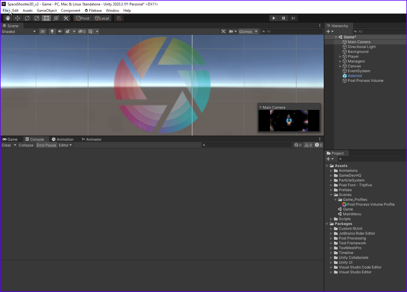Select the combined Transform tool
The width and height of the screenshot is (407, 292).
pyautogui.click(x=56, y=18)
